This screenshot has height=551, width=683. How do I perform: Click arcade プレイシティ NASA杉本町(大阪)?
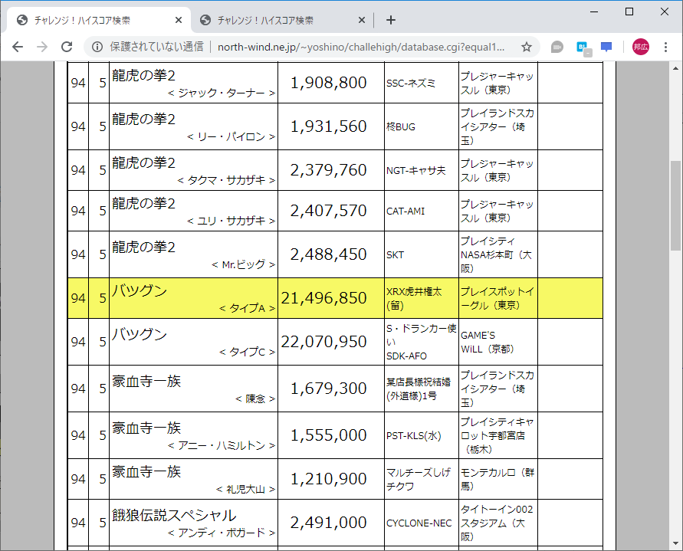click(496, 255)
